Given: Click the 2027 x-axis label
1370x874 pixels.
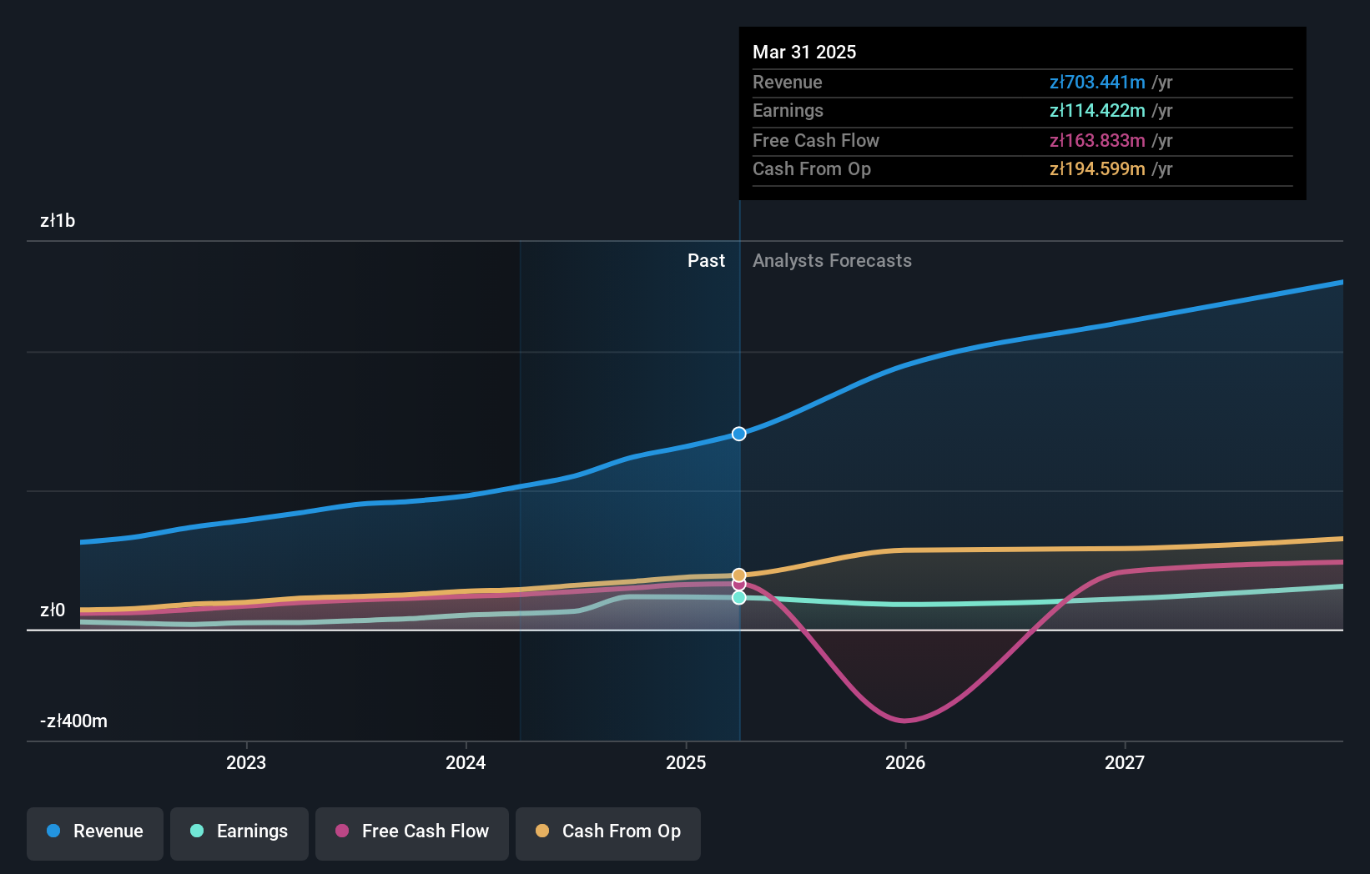Looking at the screenshot, I should pos(1125,762).
